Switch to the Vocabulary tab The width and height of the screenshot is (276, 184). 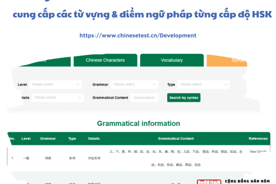pos(172,60)
